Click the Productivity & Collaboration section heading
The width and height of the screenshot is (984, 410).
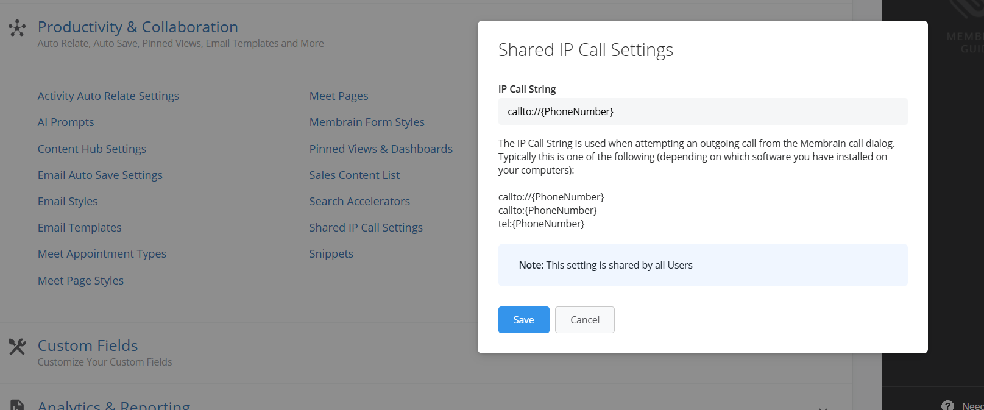click(x=138, y=27)
